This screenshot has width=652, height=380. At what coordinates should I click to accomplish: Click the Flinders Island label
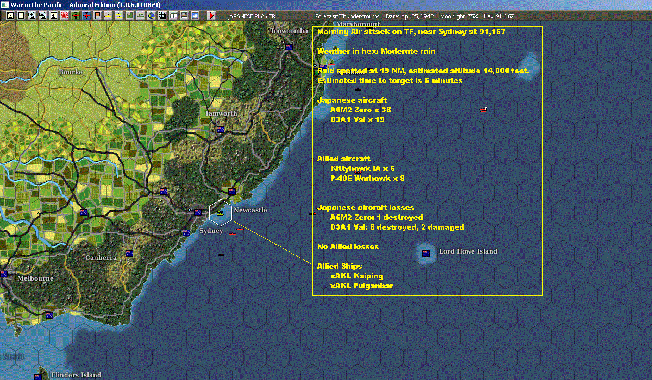(76, 375)
